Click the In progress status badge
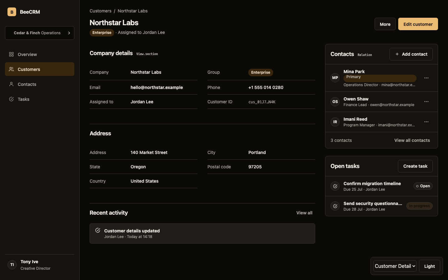The image size is (448, 280). 419,206
